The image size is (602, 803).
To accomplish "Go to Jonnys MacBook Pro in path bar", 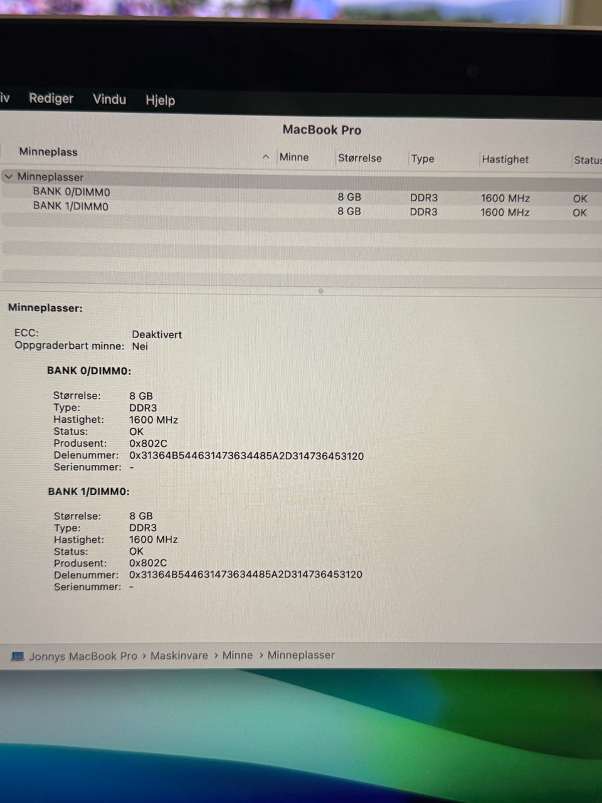I will click(83, 656).
